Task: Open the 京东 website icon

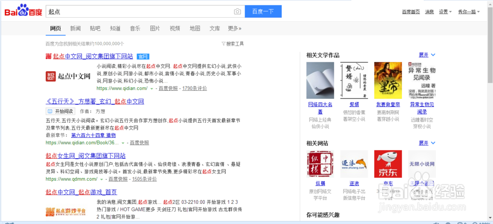Action: click(388, 164)
